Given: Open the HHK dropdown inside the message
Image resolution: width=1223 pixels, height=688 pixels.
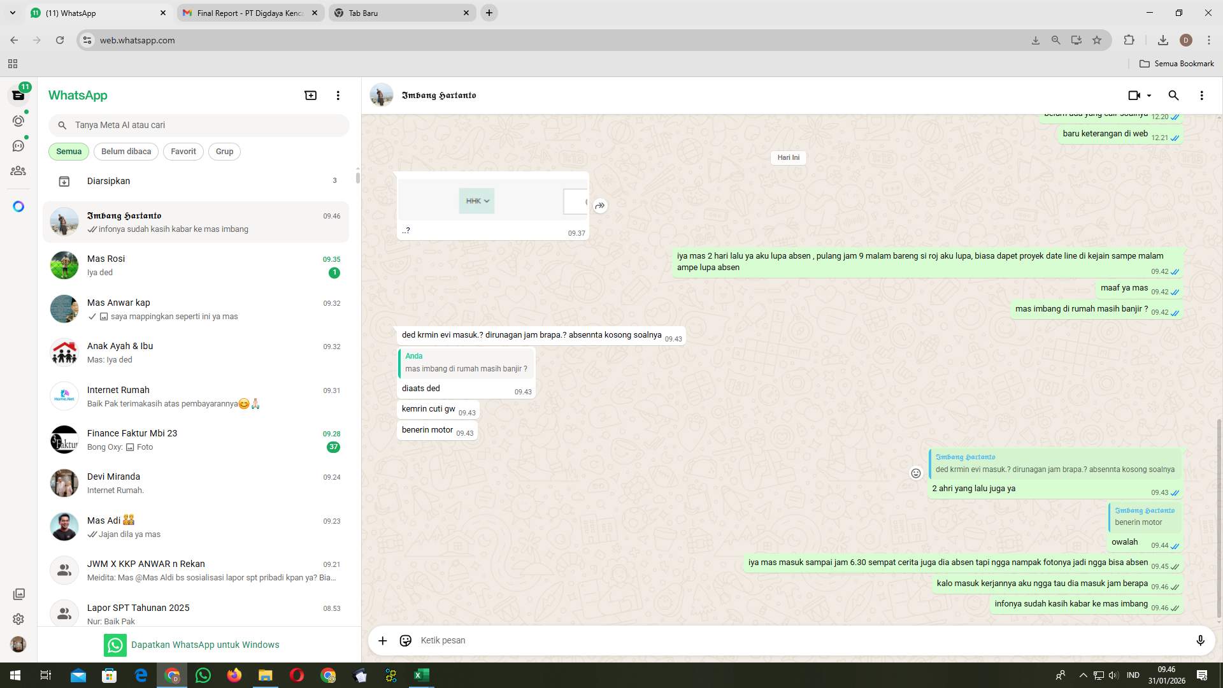Looking at the screenshot, I should [x=477, y=201].
